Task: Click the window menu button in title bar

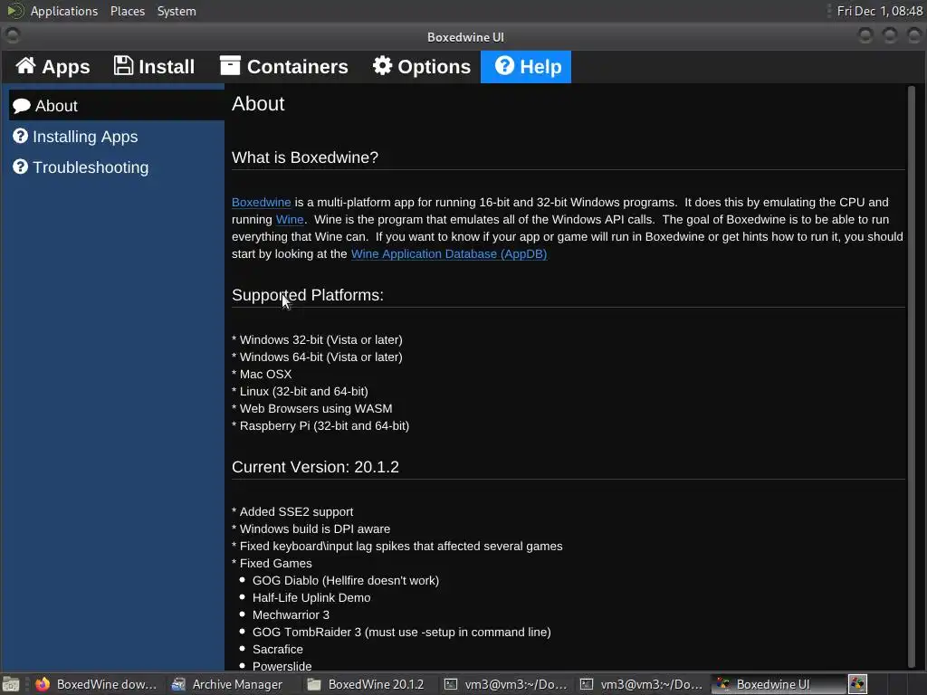Action: pyautogui.click(x=12, y=36)
